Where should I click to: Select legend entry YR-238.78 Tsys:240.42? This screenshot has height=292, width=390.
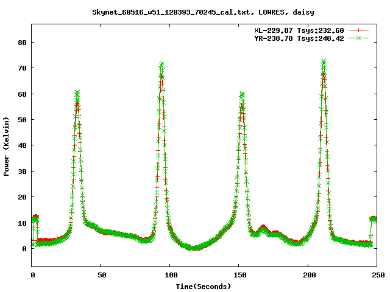click(x=299, y=38)
